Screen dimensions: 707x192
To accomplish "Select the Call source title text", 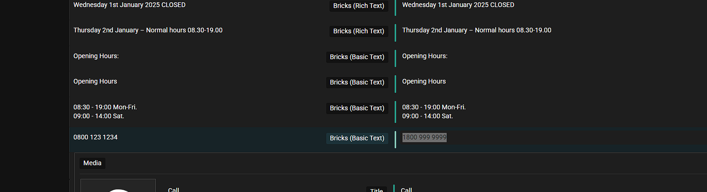I will tap(174, 190).
